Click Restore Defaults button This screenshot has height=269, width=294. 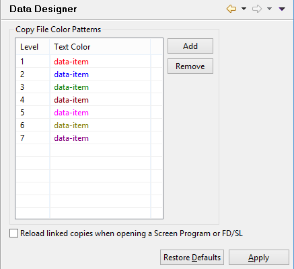click(192, 258)
